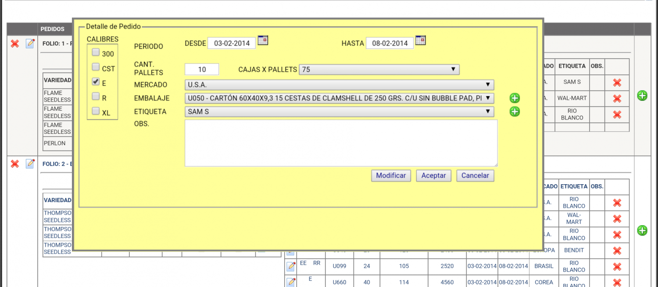This screenshot has width=658, height=287.
Task: Edit Folio 2 with pencil icon
Action: (30, 164)
